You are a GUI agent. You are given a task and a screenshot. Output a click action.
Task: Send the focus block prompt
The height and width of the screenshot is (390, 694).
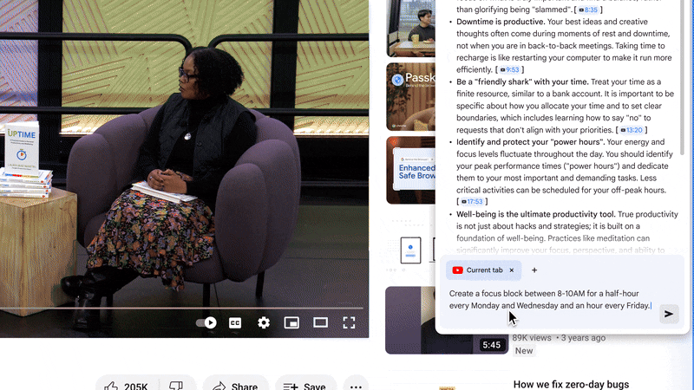(x=669, y=314)
